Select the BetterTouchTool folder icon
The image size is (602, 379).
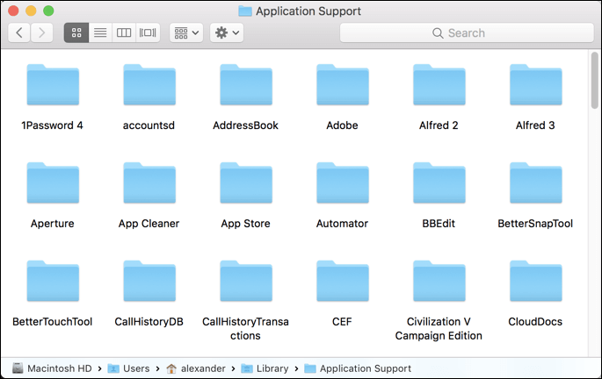tap(53, 281)
